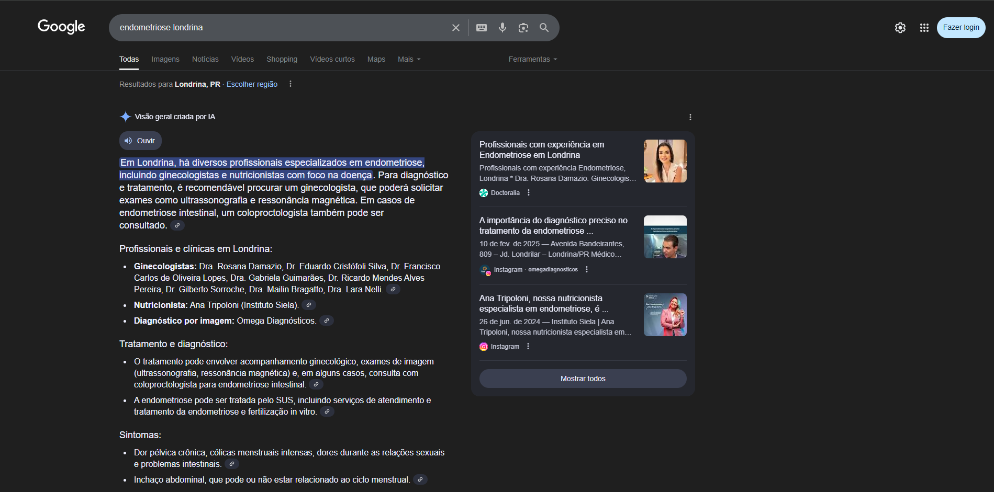
Task: Open options menu next to Escolher região
Action: (x=291, y=84)
